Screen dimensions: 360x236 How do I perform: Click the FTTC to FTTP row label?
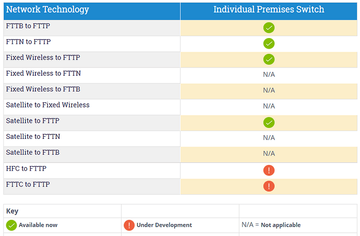[28, 184]
